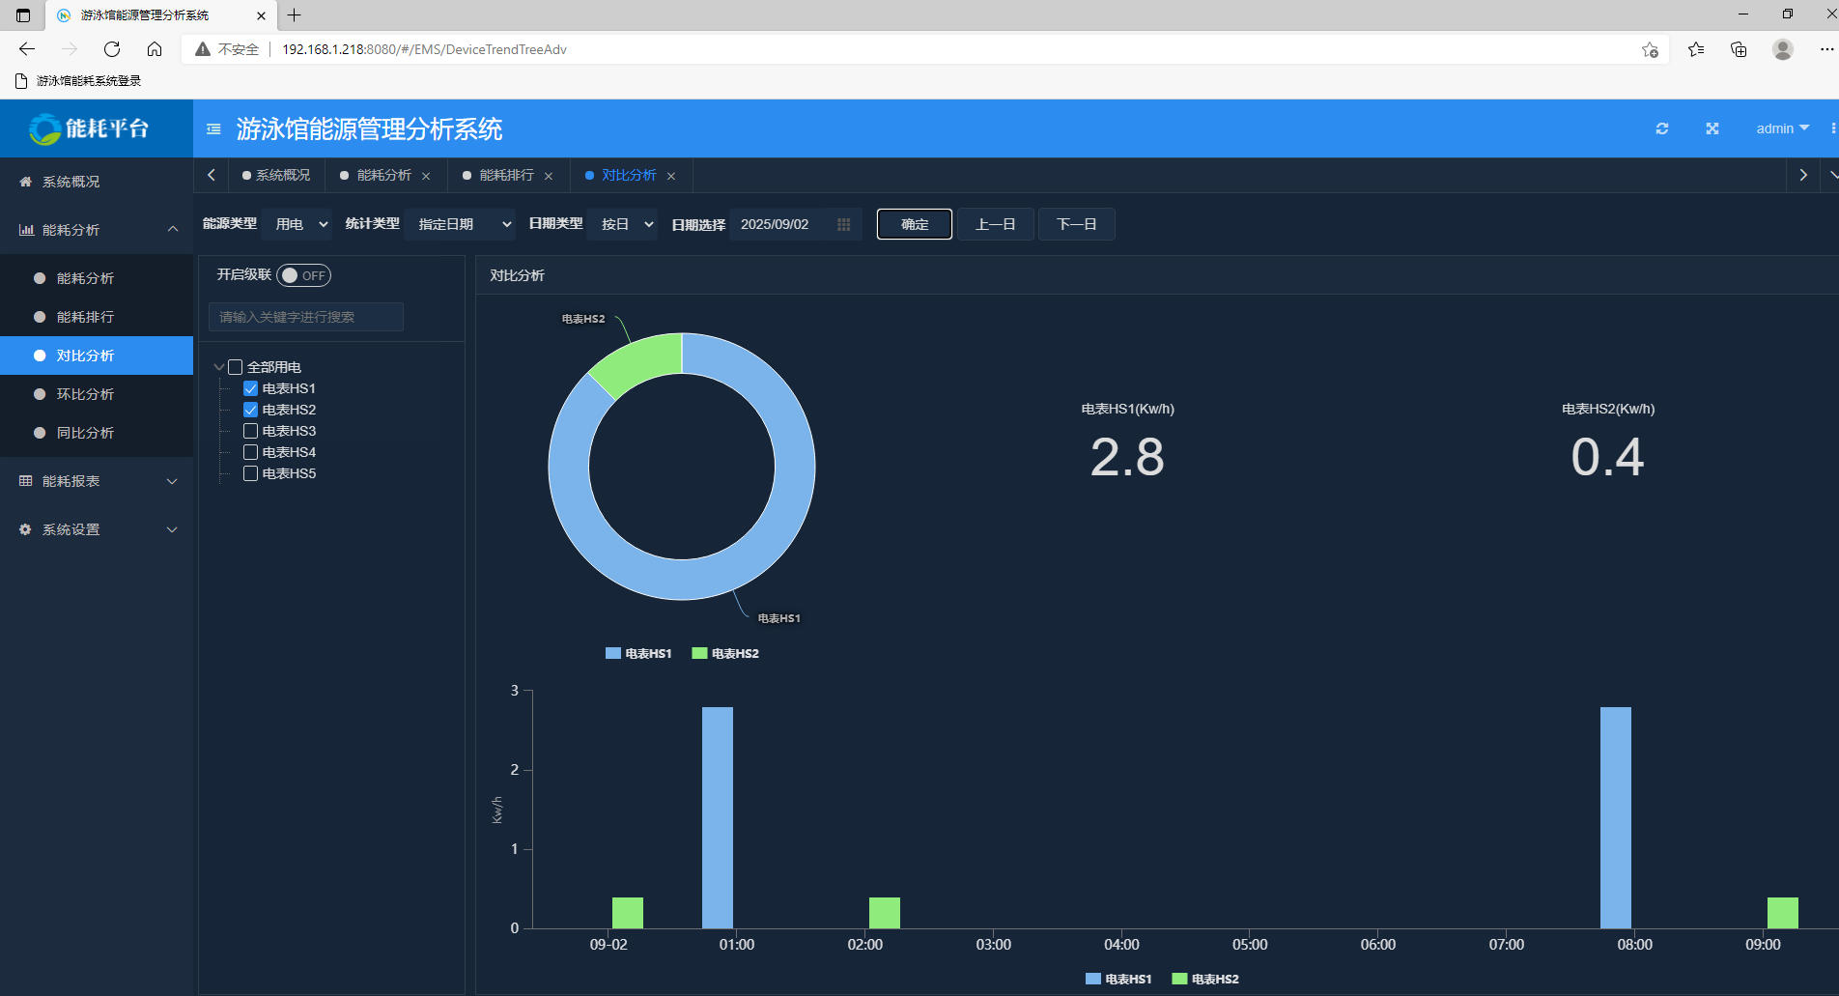Click the browser home icon
The height and width of the screenshot is (996, 1839).
(x=155, y=49)
